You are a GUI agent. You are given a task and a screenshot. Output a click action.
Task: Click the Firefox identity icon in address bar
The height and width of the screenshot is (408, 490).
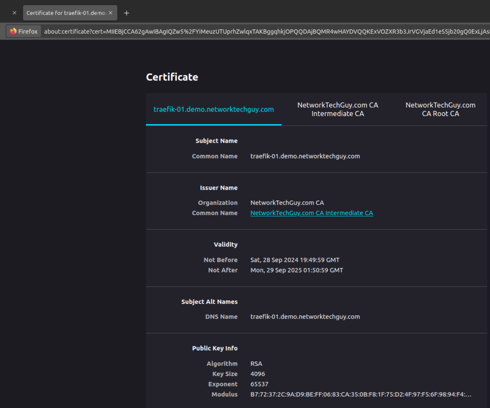pos(24,31)
